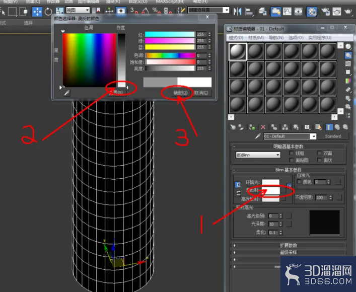Image resolution: width=356 pixels, height=292 pixels.
Task: Collapse the 明暗器基本参数 rollout
Action: point(289,147)
